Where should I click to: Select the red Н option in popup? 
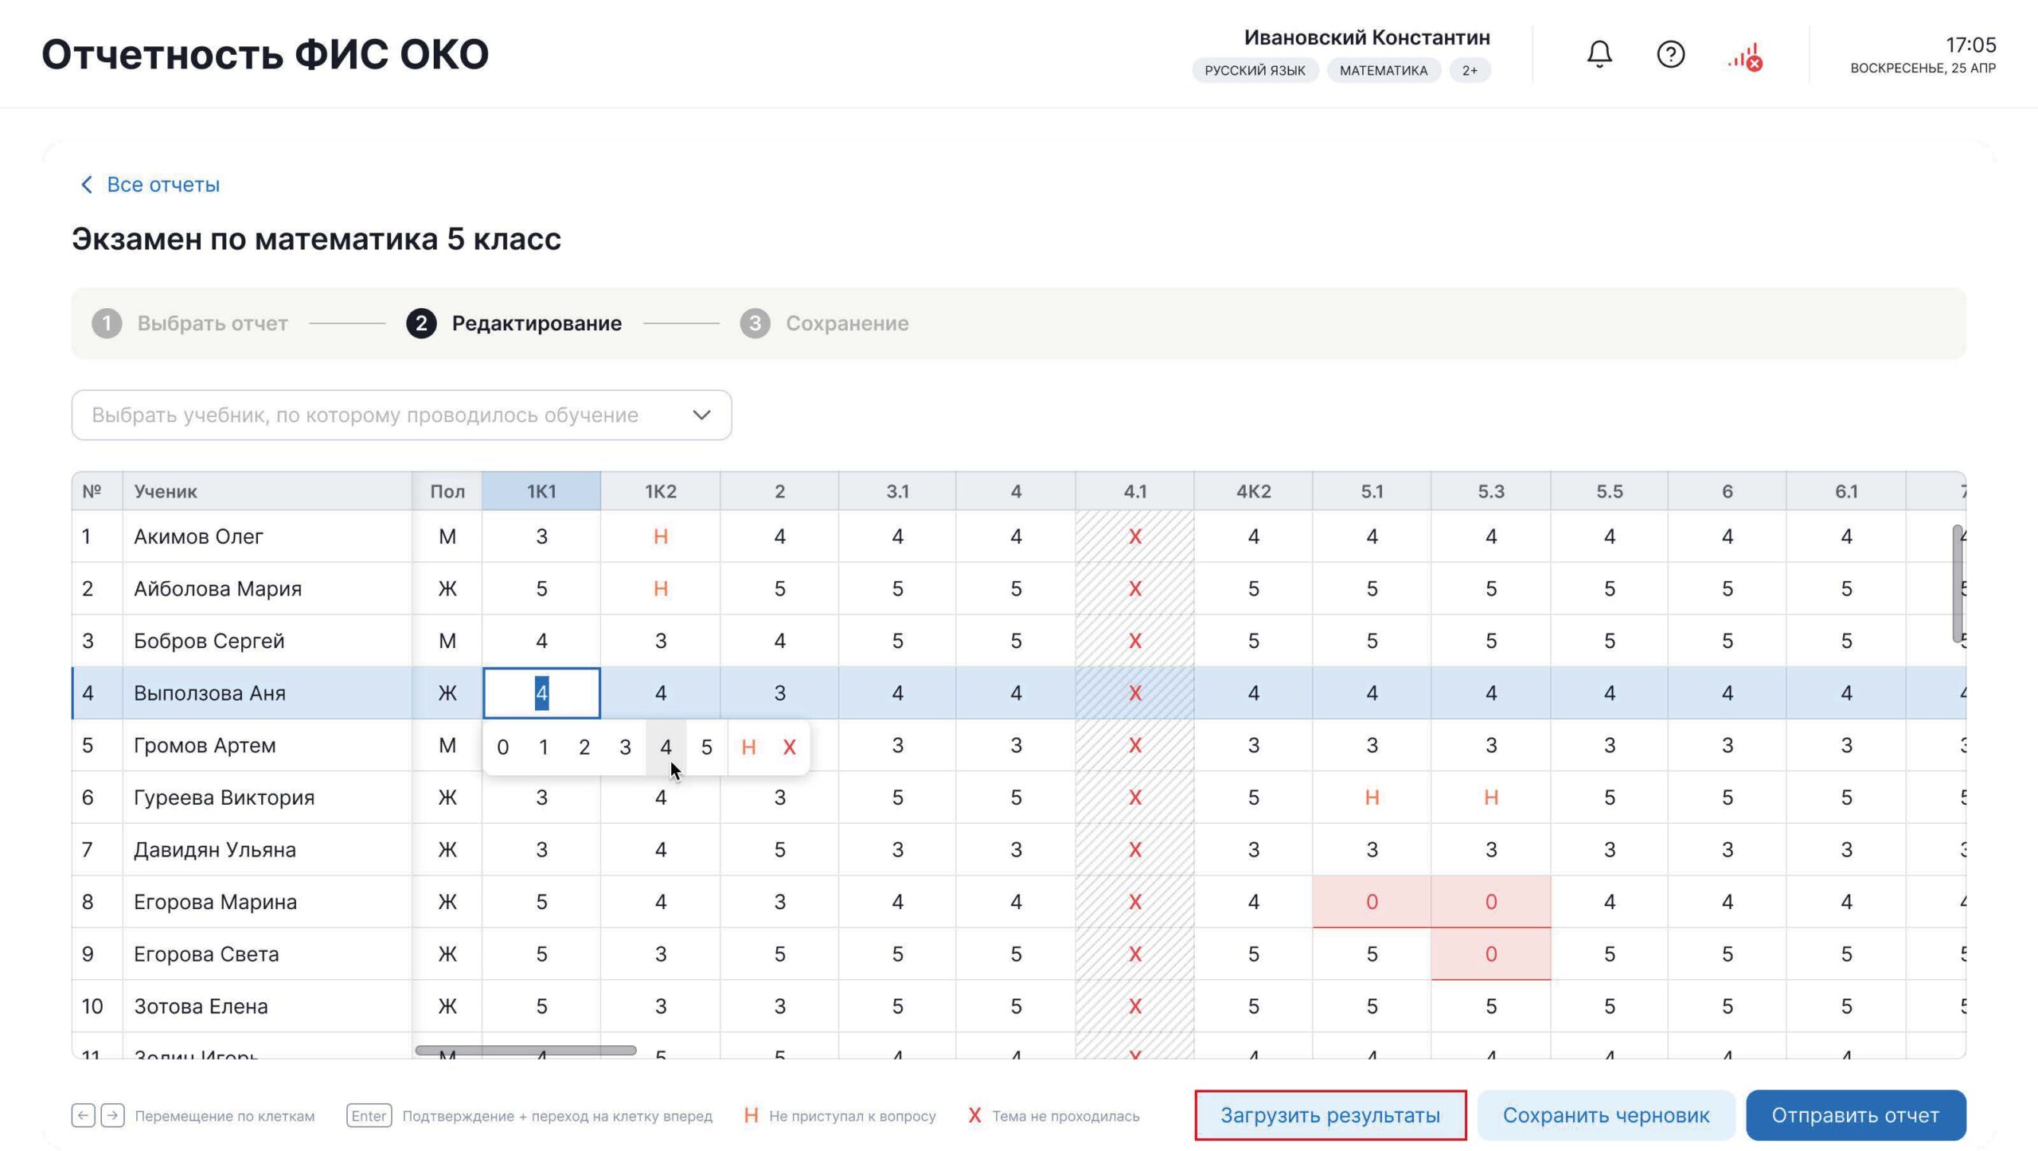pyautogui.click(x=748, y=747)
